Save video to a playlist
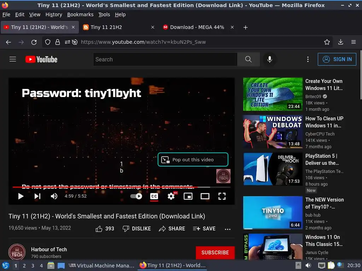The width and height of the screenshot is (362, 271). pyautogui.click(x=204, y=229)
